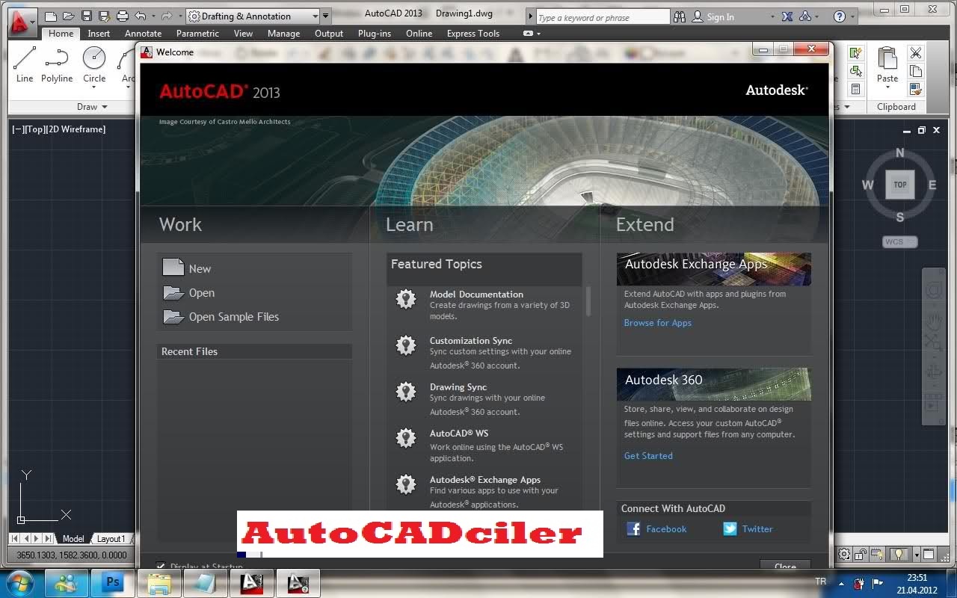Click the Match Properties brush icon

(x=916, y=89)
